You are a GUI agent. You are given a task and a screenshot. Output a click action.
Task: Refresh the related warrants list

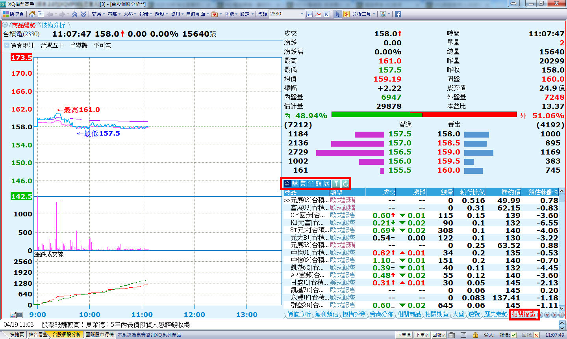coord(345,184)
